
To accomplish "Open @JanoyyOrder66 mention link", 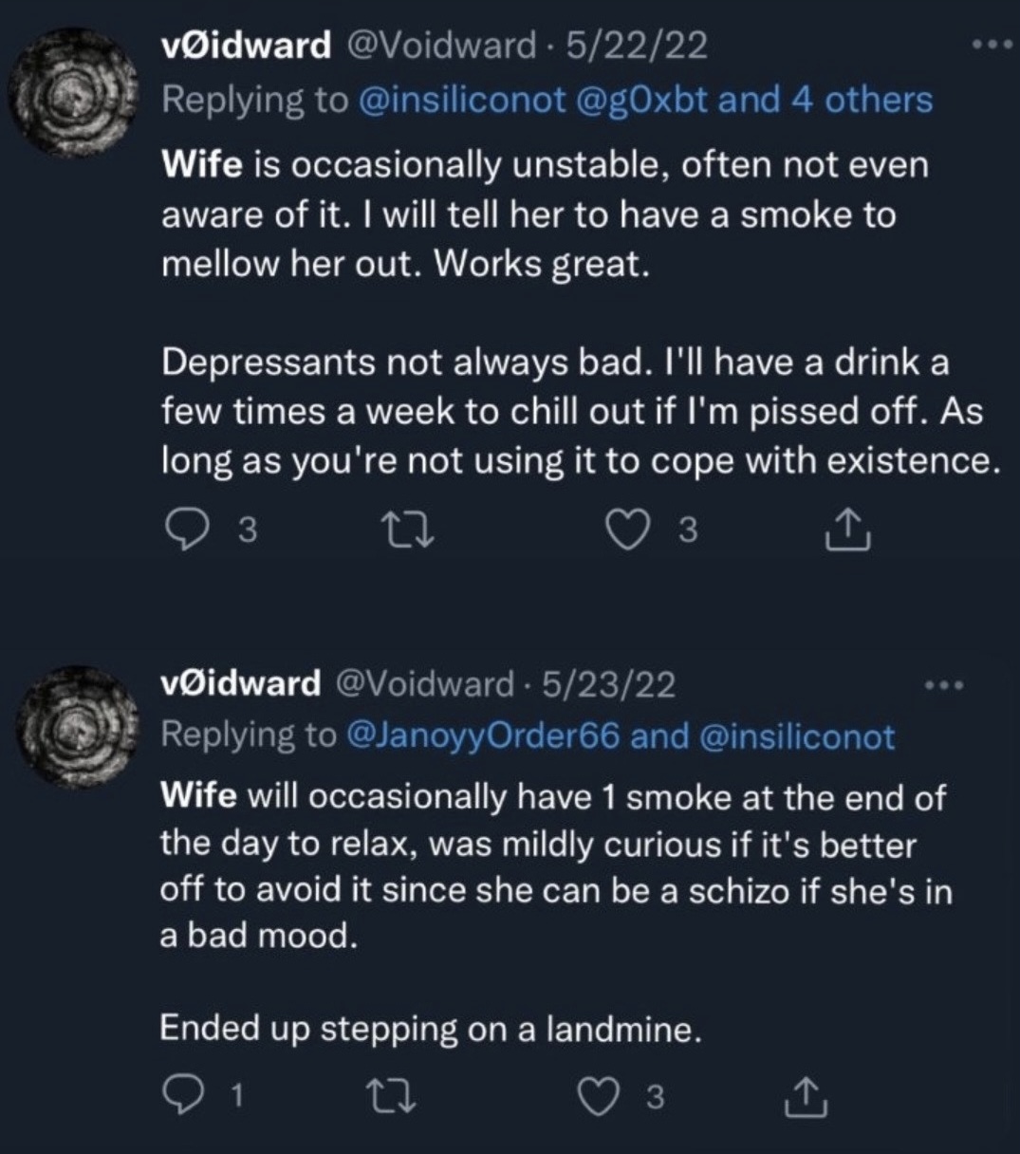I will coord(485,736).
